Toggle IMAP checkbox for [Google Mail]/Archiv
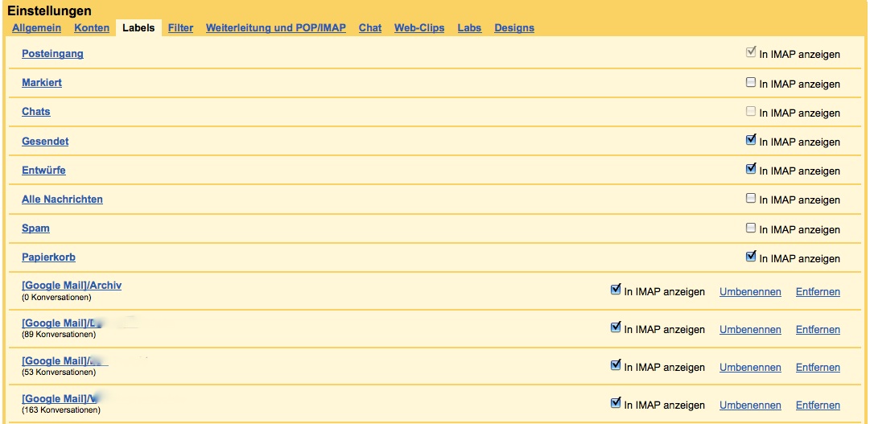870x424 pixels. click(x=616, y=290)
